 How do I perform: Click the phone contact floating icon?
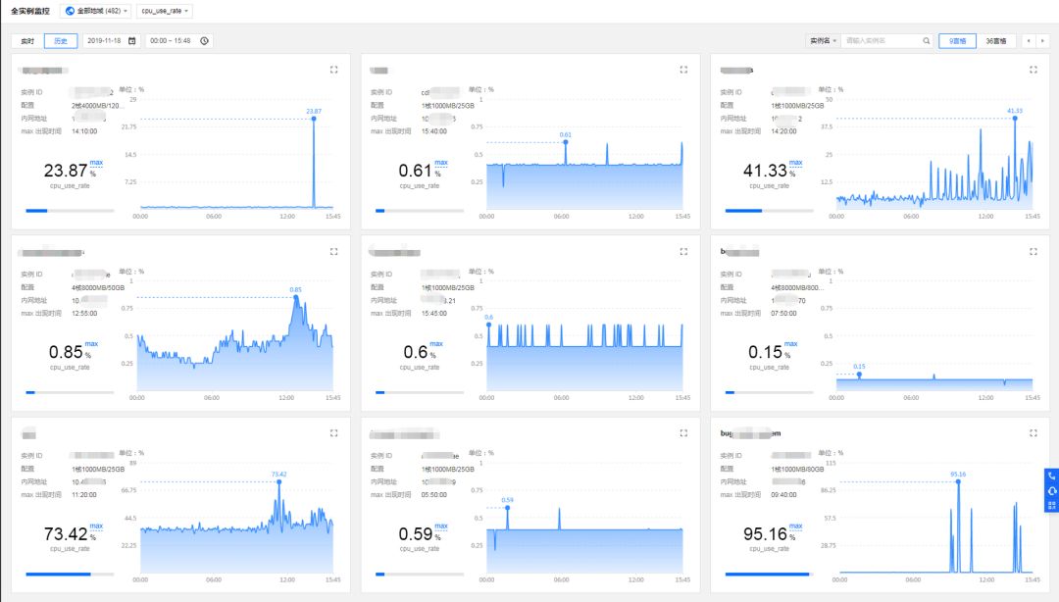[x=1051, y=477]
